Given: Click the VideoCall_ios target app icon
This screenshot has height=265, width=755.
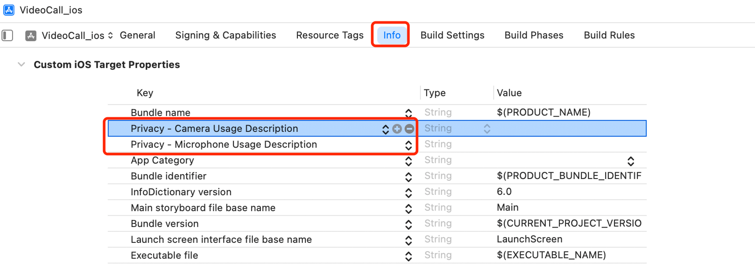Looking at the screenshot, I should (31, 35).
